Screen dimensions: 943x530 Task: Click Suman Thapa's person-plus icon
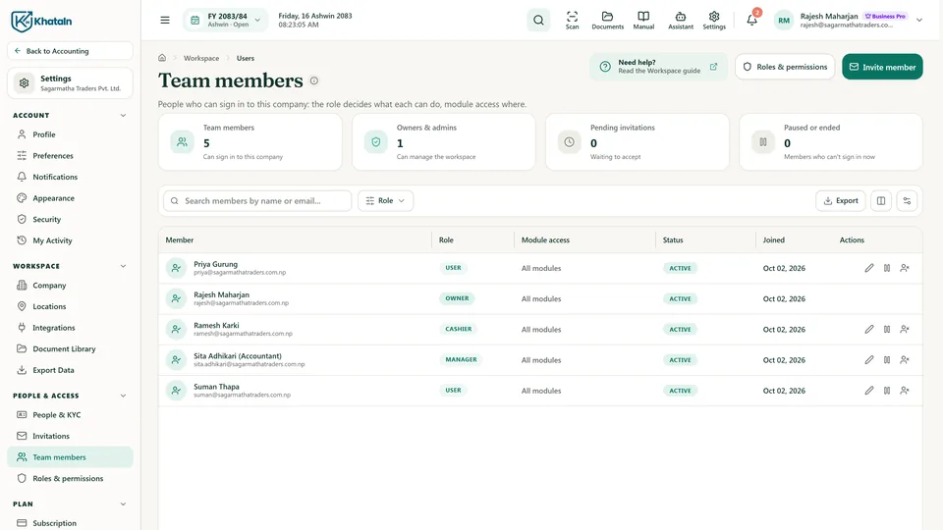pos(905,391)
